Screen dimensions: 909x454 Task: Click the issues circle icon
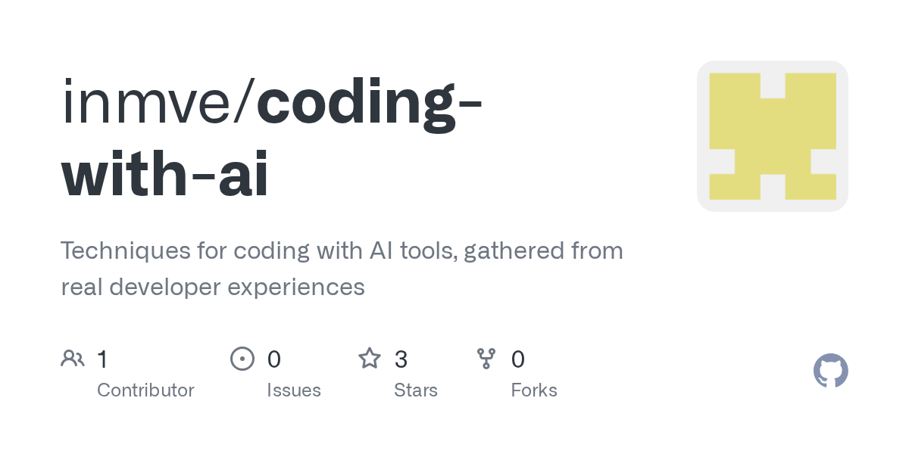[242, 359]
